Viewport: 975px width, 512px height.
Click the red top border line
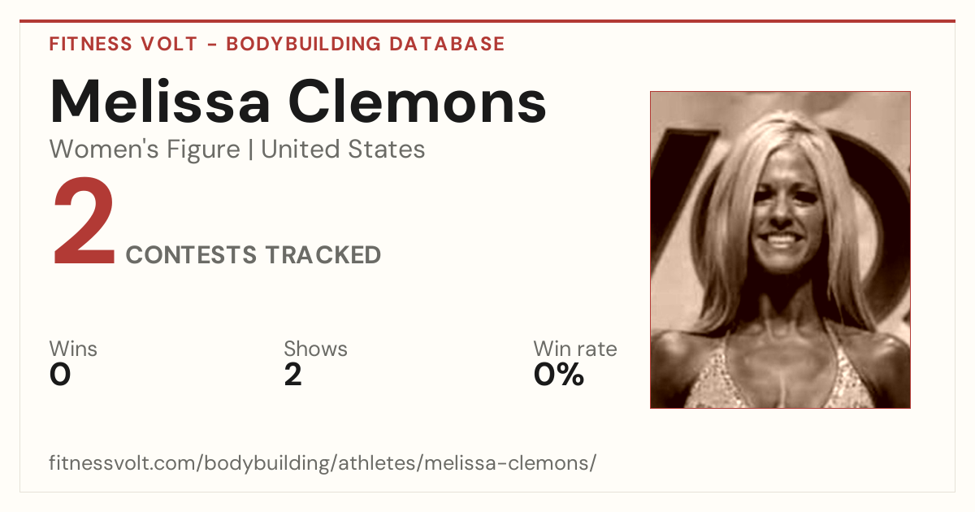click(x=487, y=21)
